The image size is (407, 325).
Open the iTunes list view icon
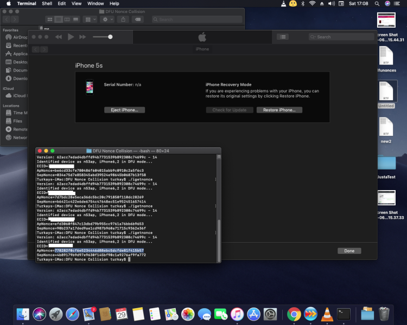pos(283,37)
